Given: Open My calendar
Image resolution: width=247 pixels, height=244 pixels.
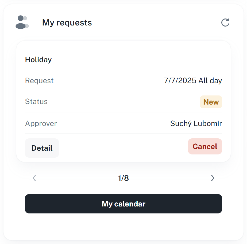Looking at the screenshot, I should [124, 204].
